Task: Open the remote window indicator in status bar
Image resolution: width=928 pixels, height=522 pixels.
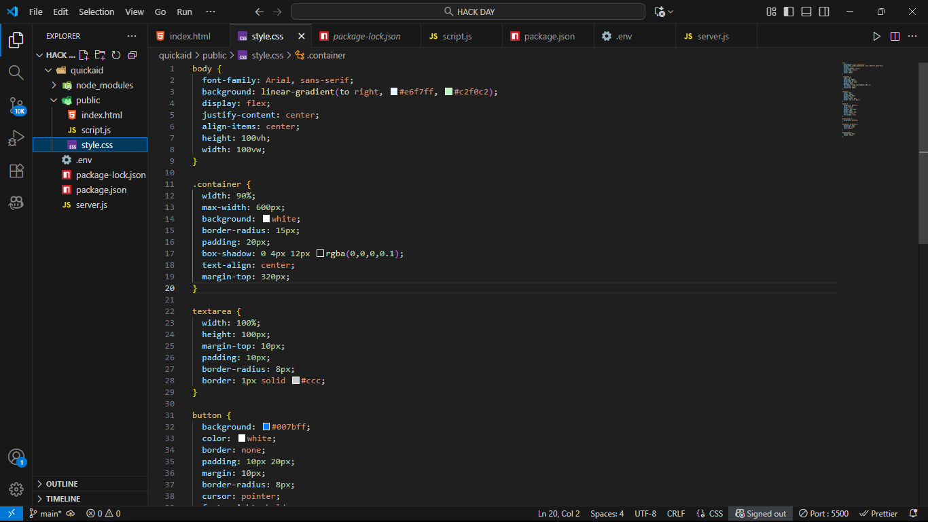Action: tap(12, 514)
